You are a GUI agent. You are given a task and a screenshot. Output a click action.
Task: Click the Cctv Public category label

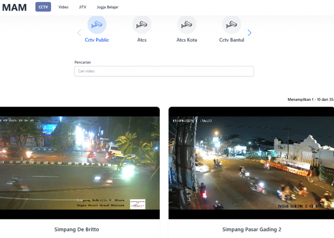point(97,40)
